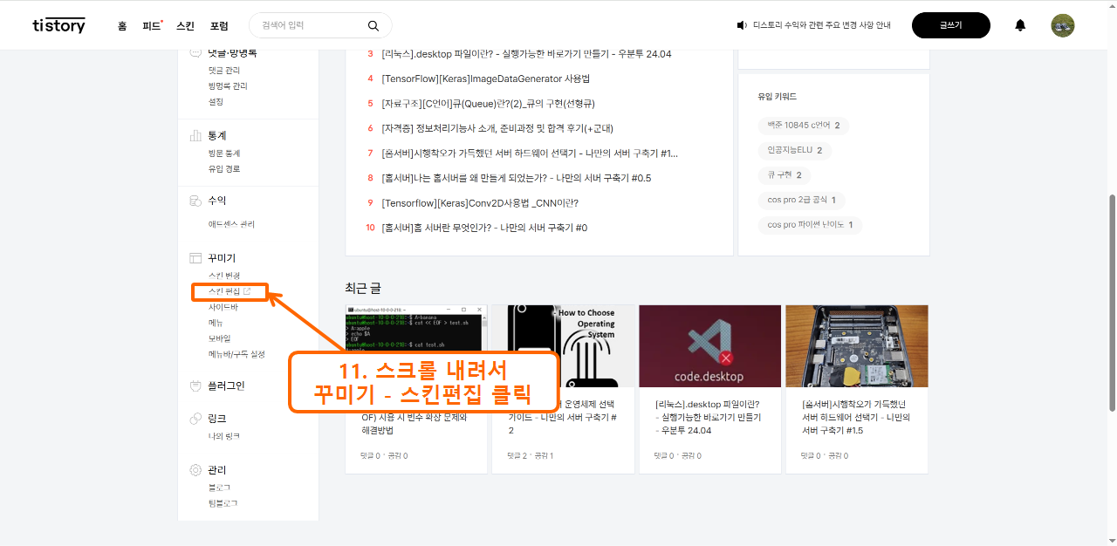Switch to the 포럼 menu
Viewport: 1117px width, 546px height.
click(x=220, y=25)
